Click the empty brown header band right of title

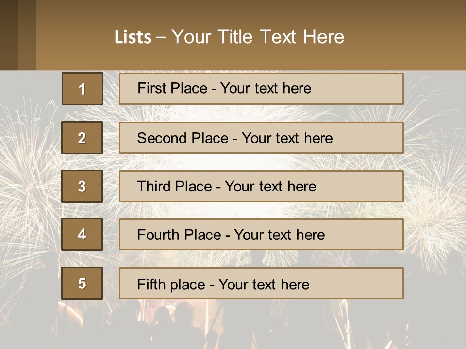408,36
